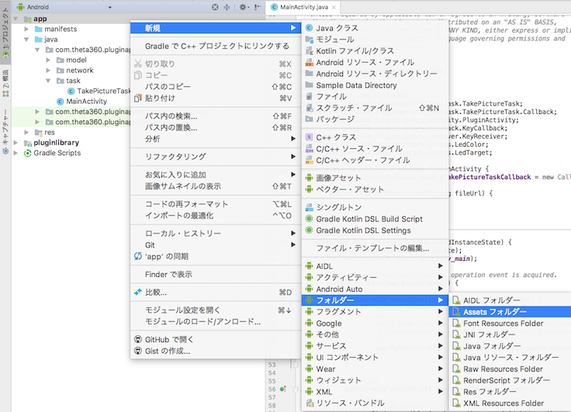Screen dimensions: 571x412
Task: Expand the manifests folder
Action: tap(27, 29)
